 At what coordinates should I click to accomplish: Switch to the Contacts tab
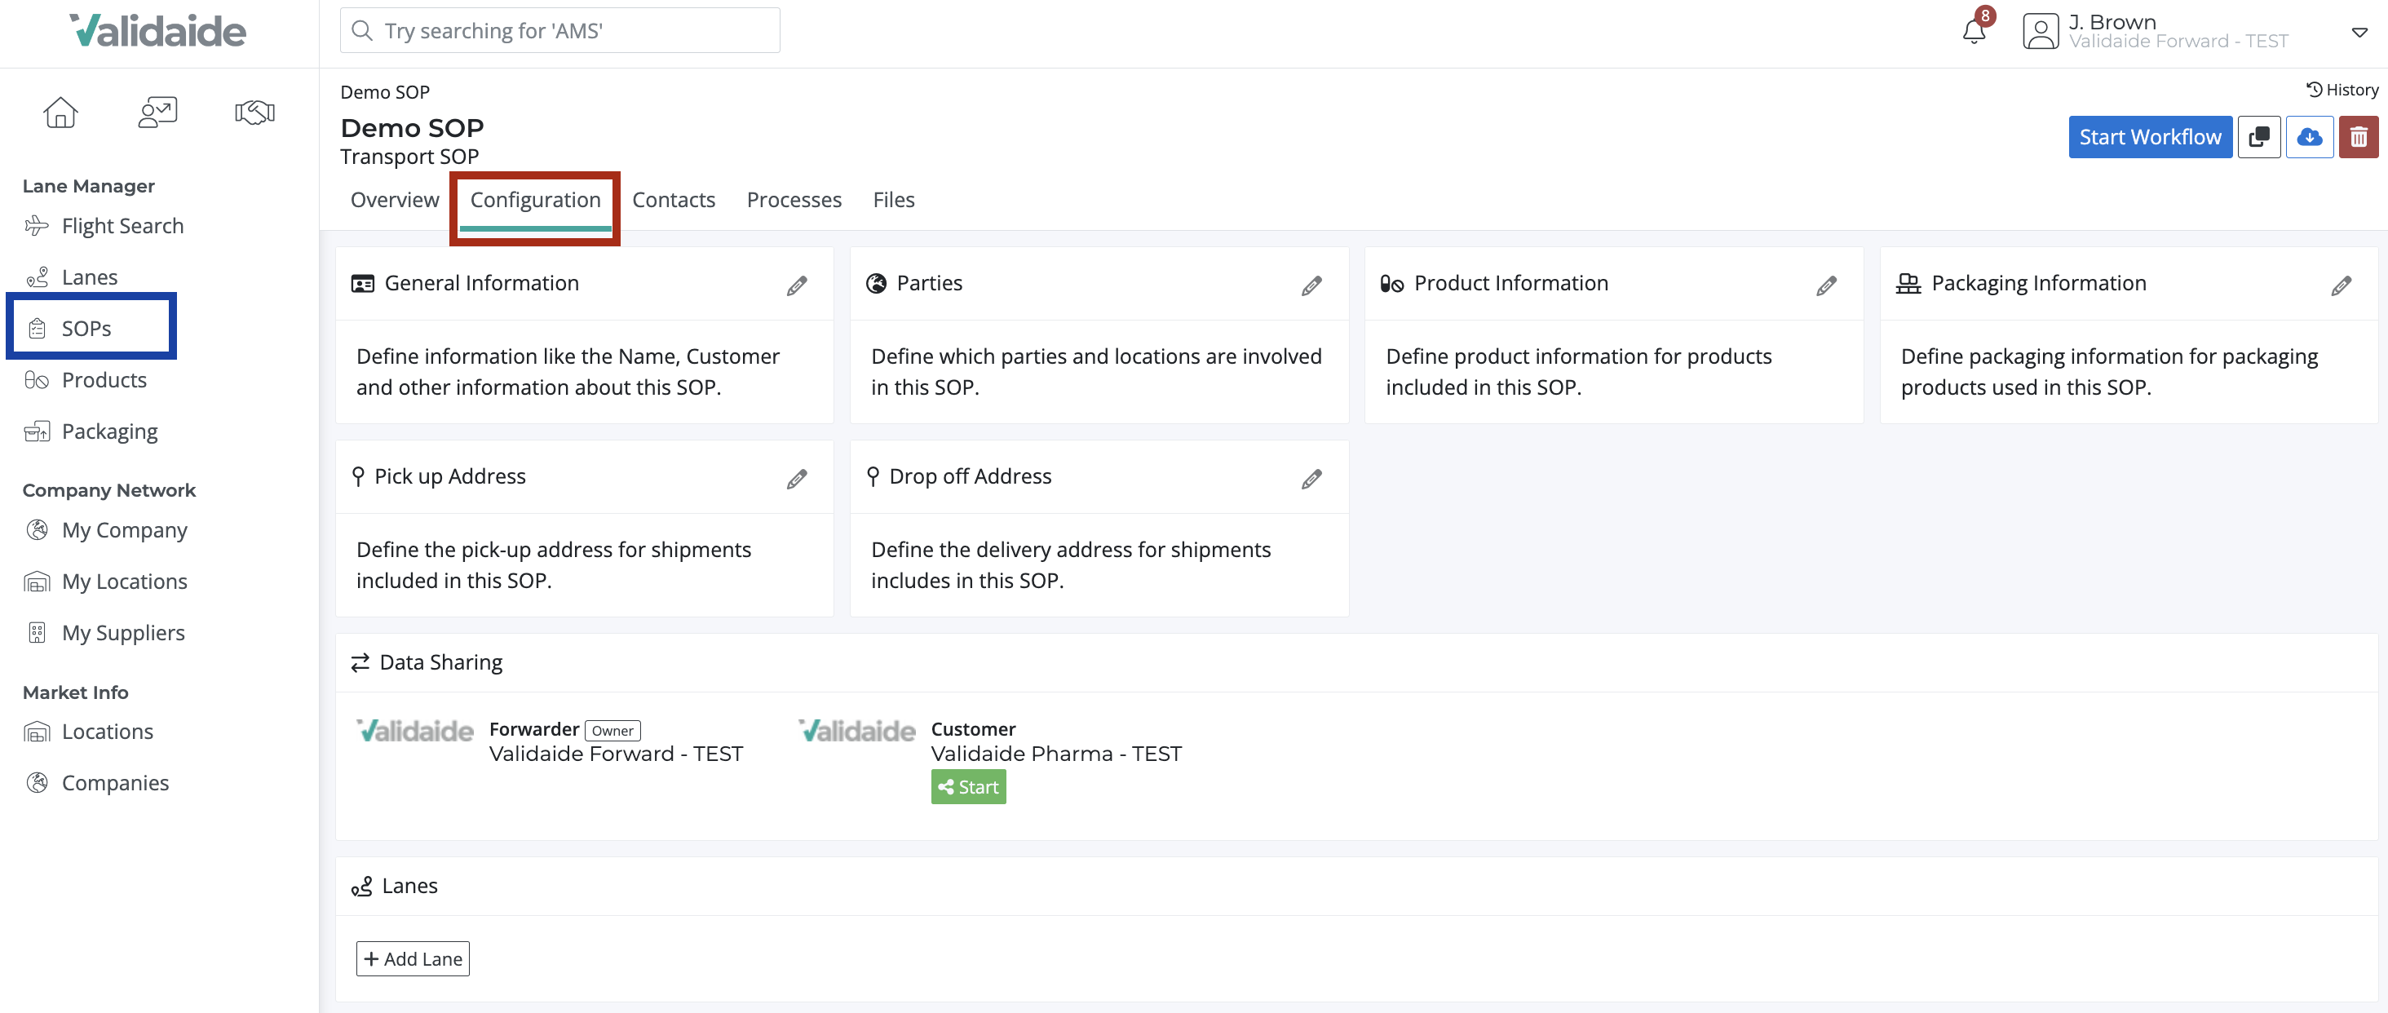click(x=674, y=199)
